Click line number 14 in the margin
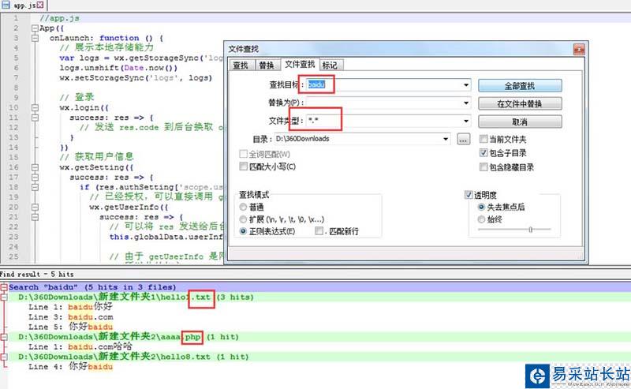 point(13,147)
